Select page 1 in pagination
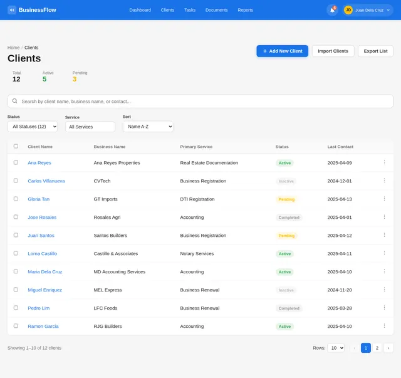Viewport: 401px width, 378px height. (x=366, y=348)
